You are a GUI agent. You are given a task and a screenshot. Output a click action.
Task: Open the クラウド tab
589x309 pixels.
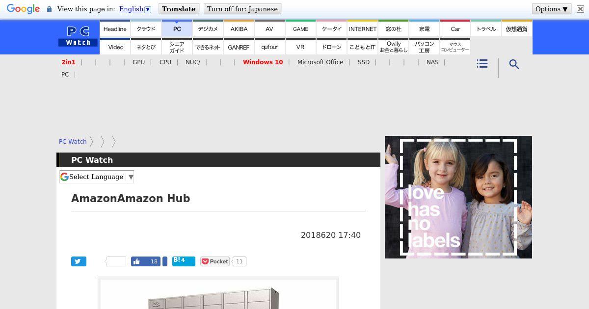tap(146, 29)
